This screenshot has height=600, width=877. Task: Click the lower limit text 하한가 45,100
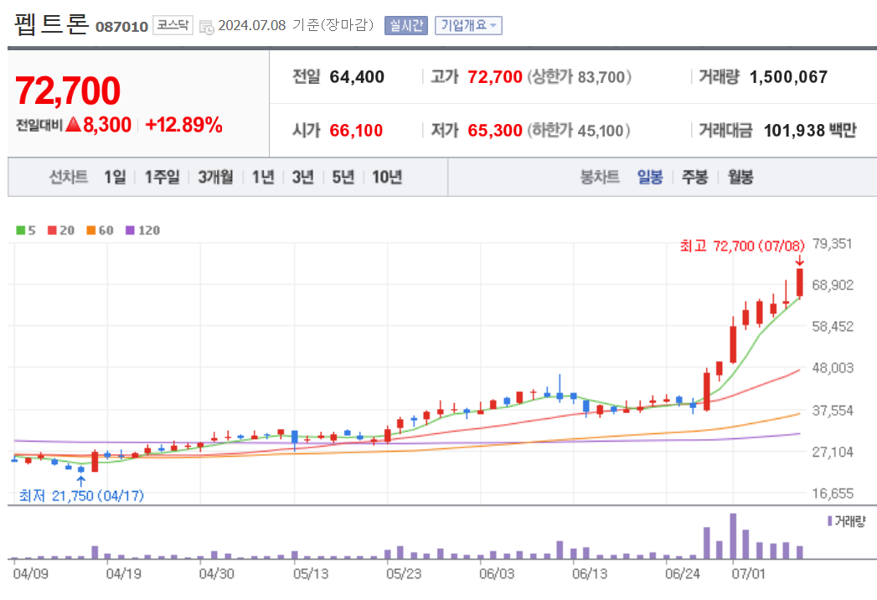(578, 131)
